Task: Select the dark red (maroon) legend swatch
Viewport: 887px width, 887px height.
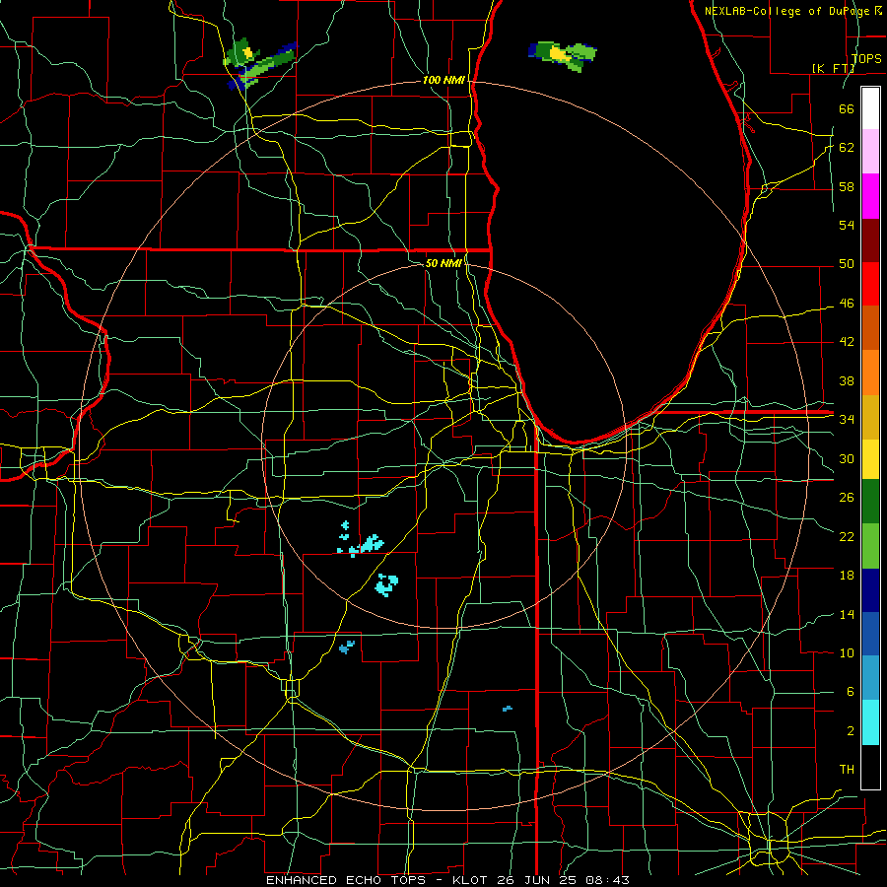Action: (x=870, y=239)
